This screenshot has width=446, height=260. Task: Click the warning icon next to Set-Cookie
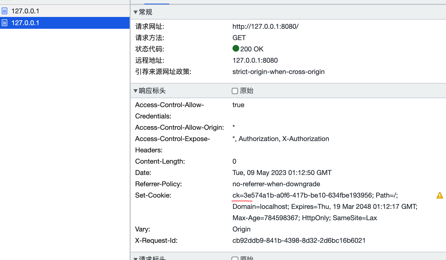pos(440,195)
